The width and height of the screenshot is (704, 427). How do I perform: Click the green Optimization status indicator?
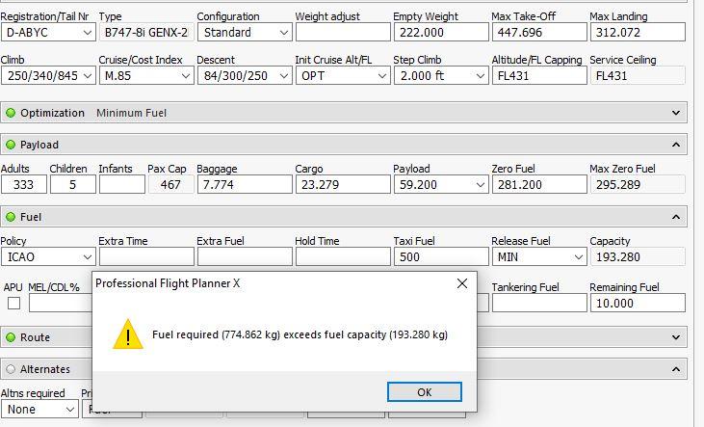coord(11,113)
